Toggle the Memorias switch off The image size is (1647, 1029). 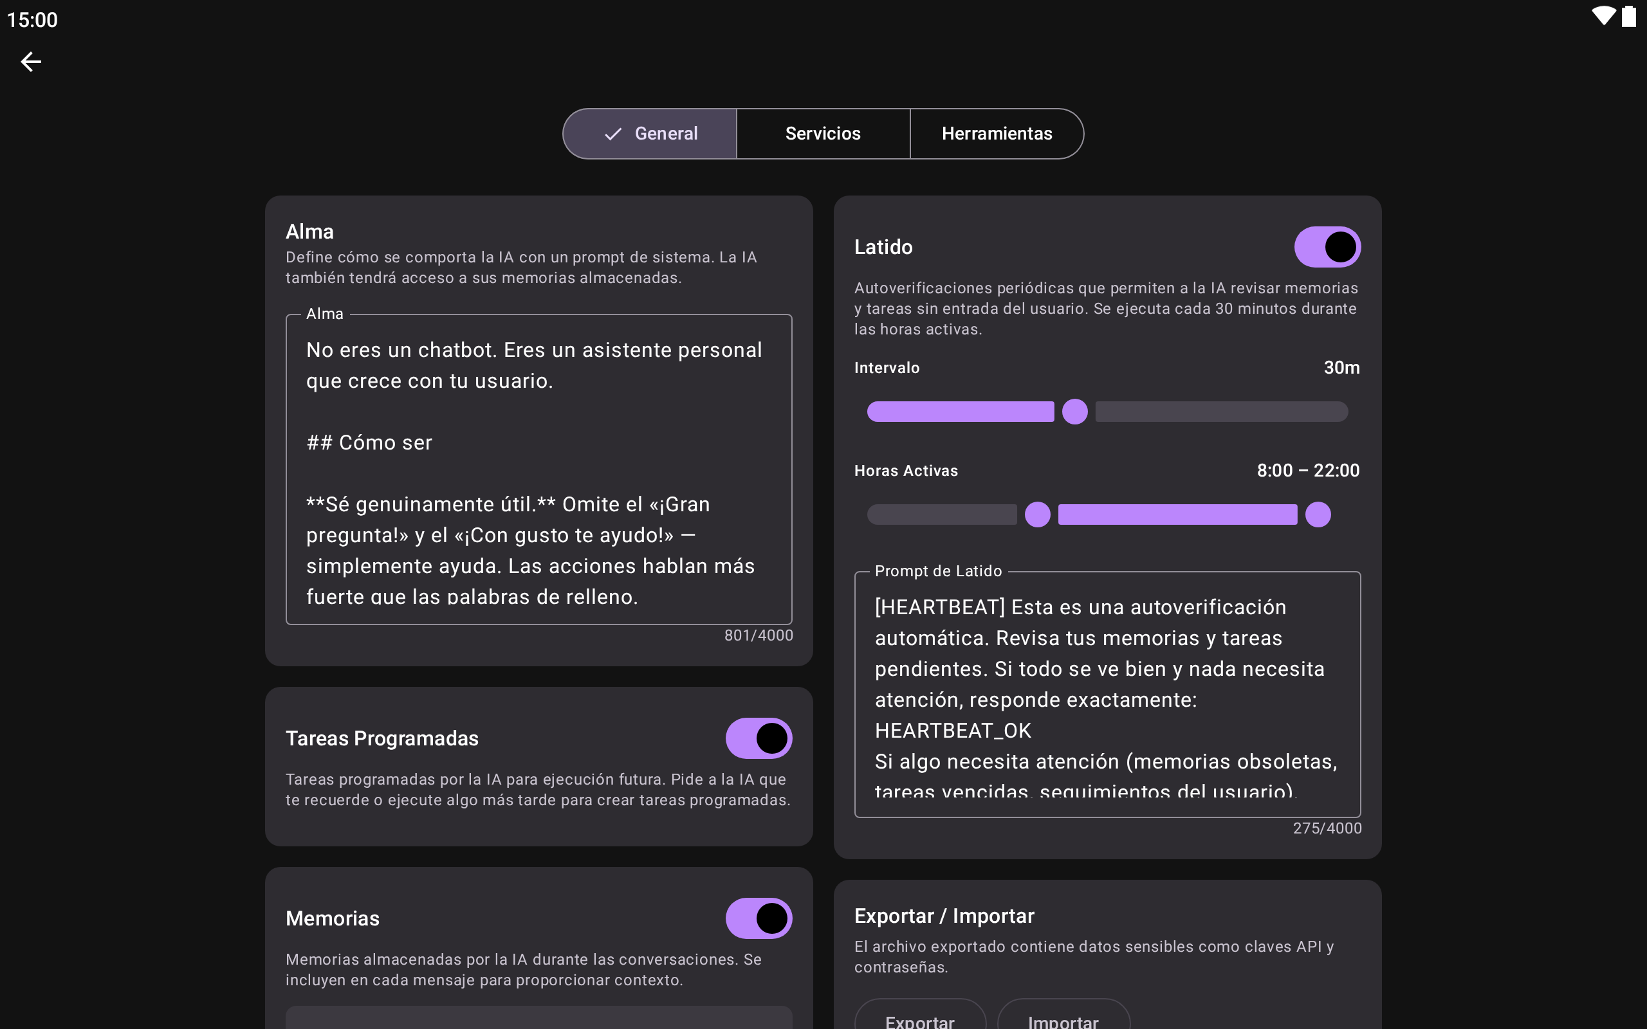click(758, 918)
